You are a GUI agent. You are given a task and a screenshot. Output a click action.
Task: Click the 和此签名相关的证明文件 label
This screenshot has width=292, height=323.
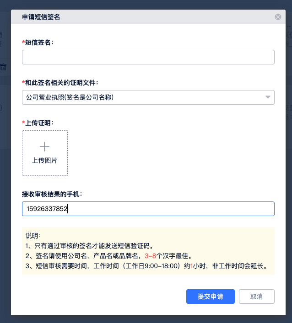tap(61, 83)
